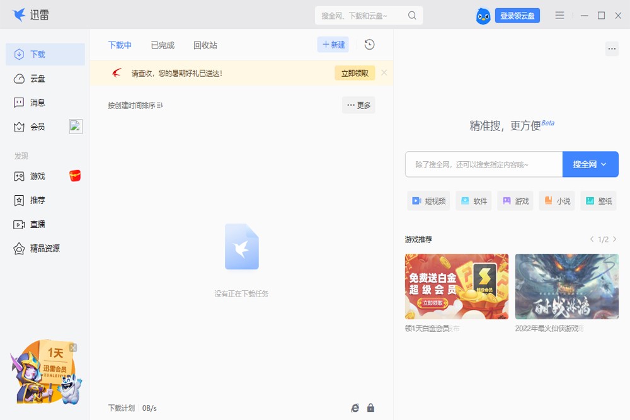Open the hamburger main menu
The image size is (630, 420).
point(559,15)
